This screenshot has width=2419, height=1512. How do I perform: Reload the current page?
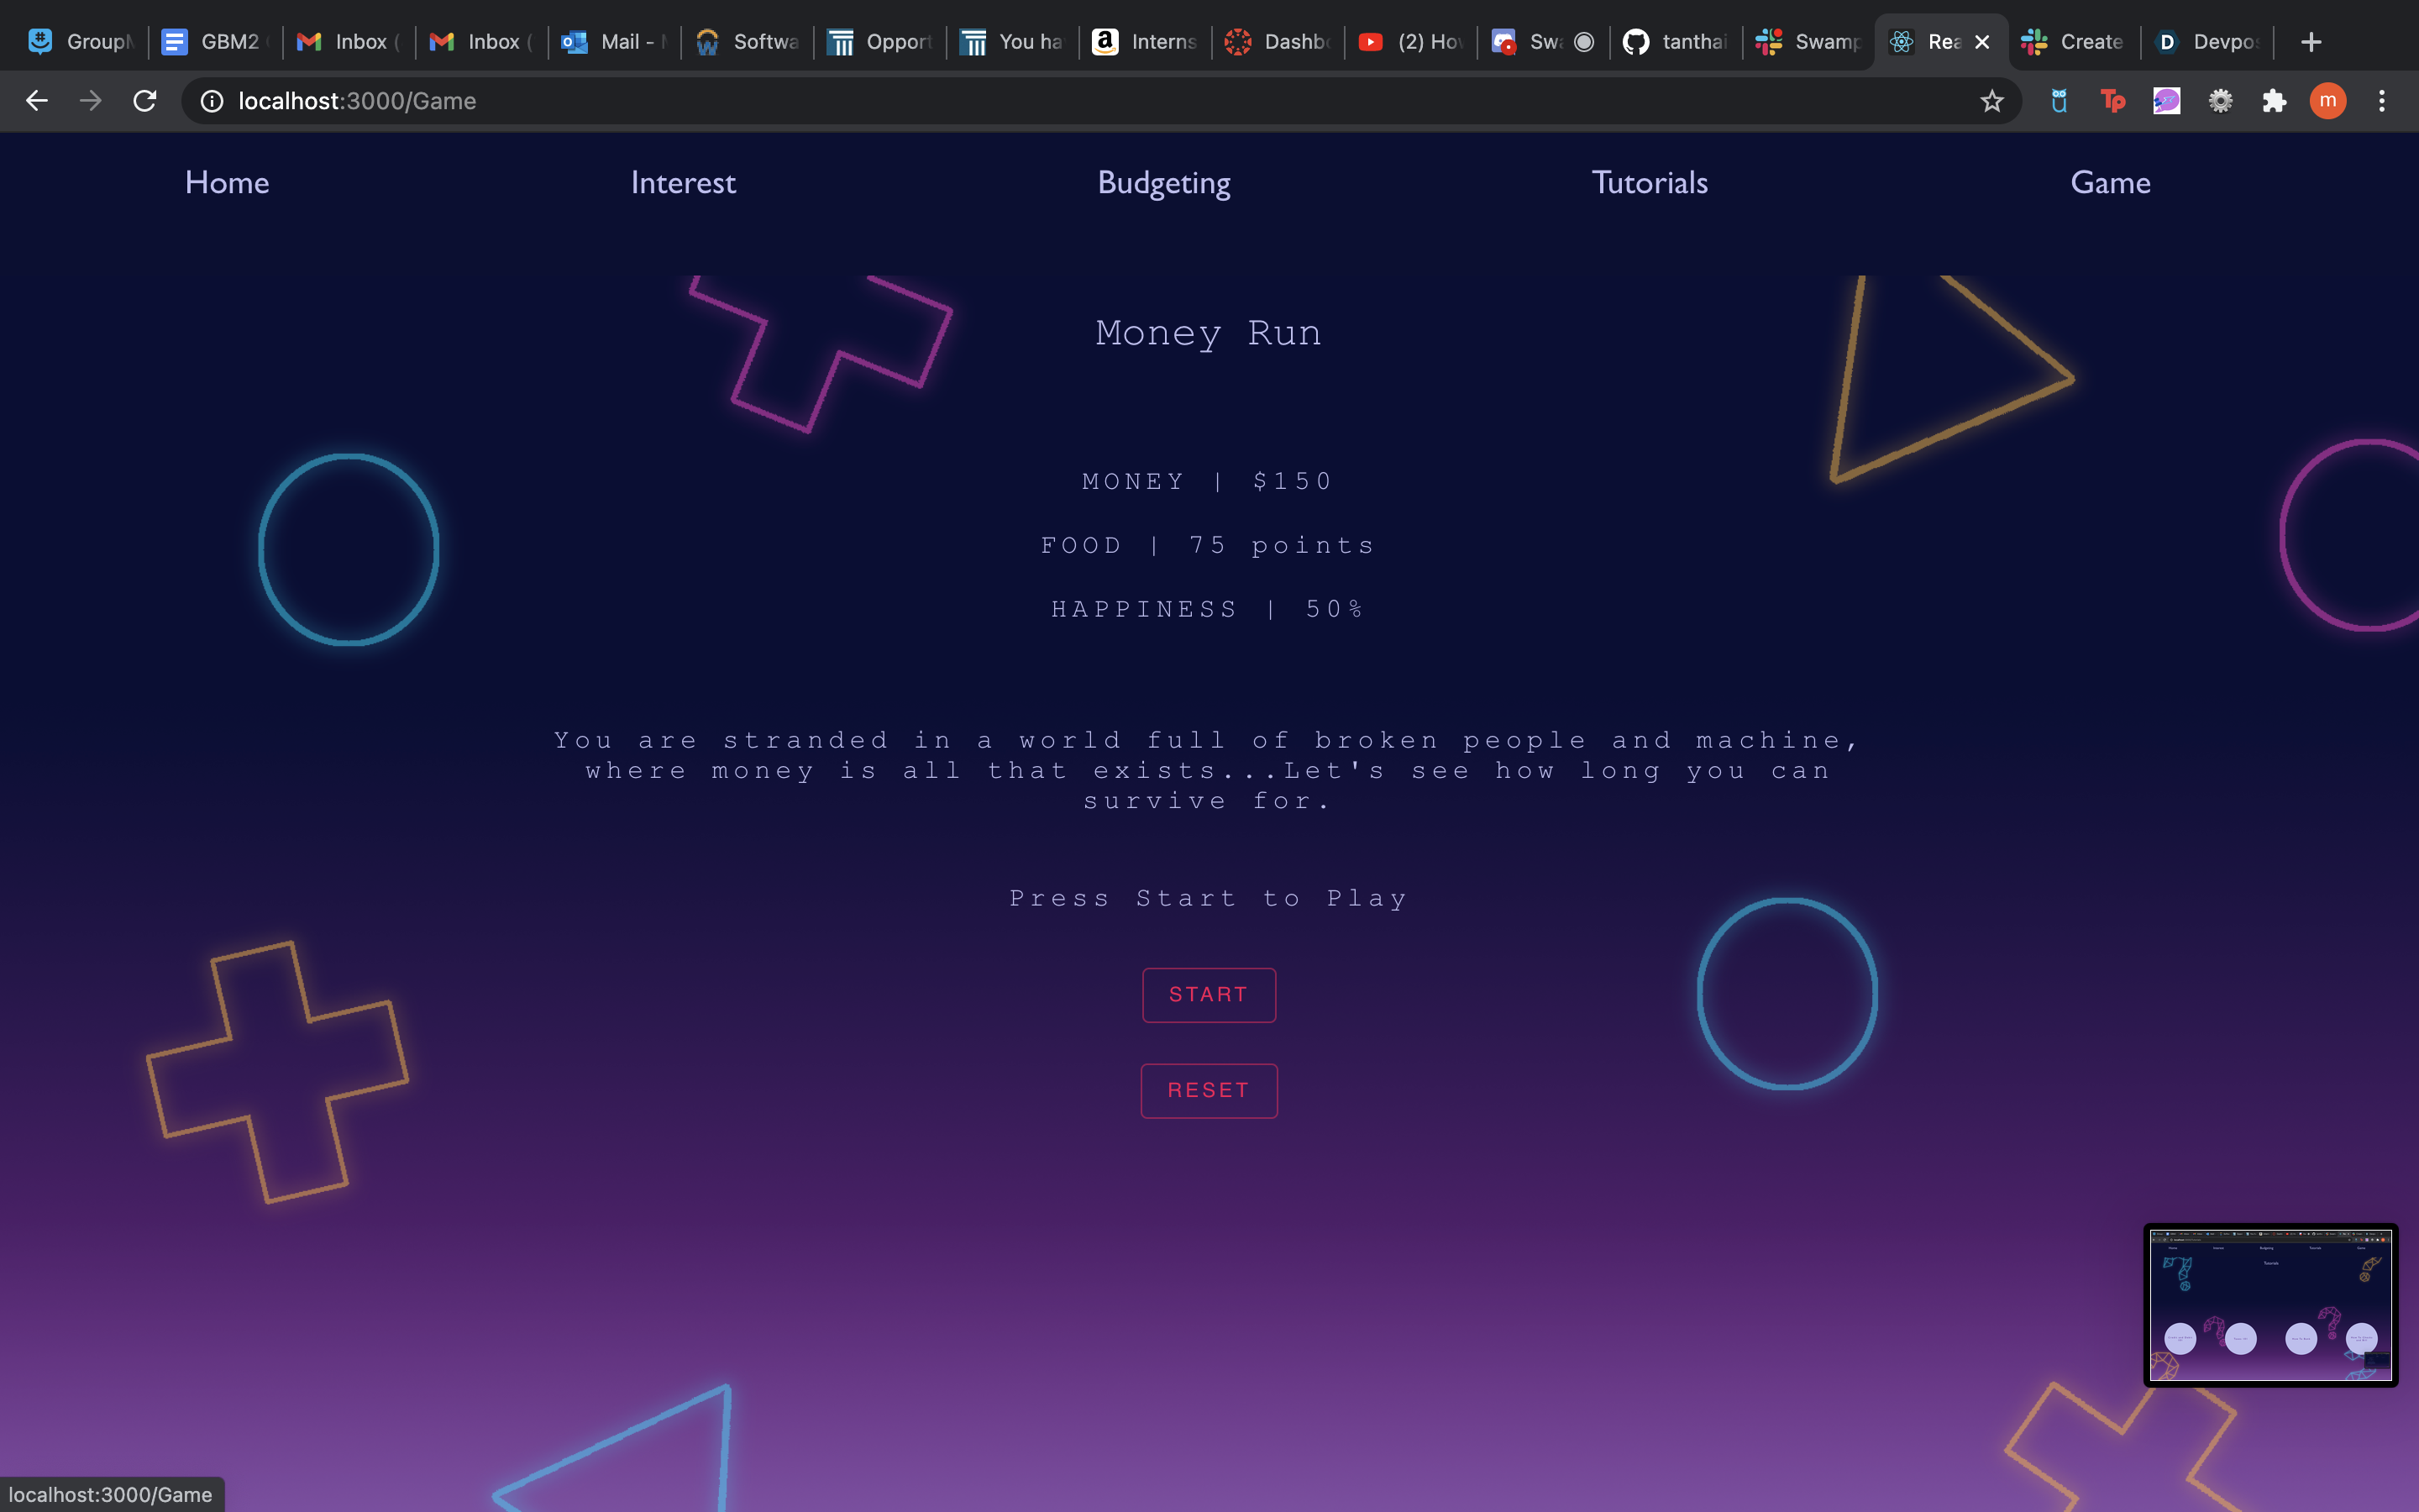(145, 101)
